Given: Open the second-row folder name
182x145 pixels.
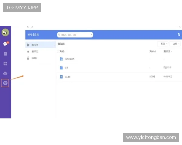Looking at the screenshot, I should click(66, 68).
